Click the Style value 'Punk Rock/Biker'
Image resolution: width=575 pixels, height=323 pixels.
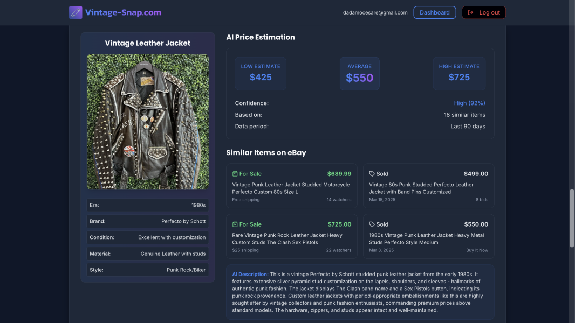click(186, 270)
